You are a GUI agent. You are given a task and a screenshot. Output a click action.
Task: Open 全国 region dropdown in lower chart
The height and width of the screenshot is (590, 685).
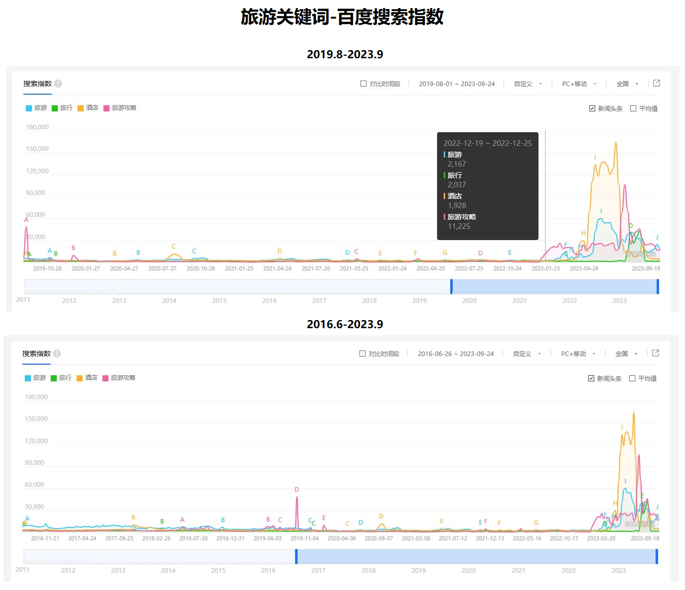click(x=626, y=354)
